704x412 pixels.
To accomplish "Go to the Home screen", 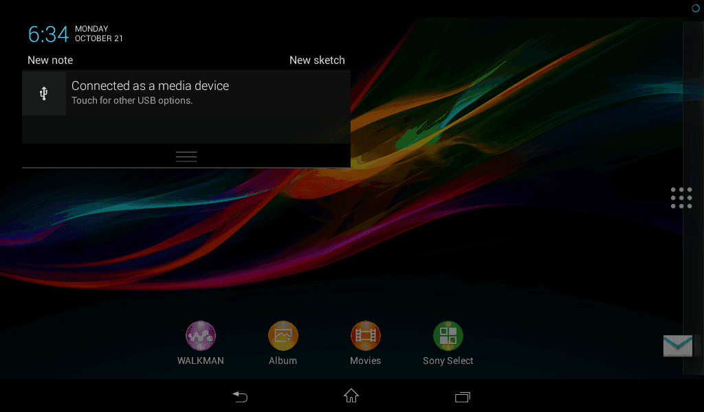I will [x=351, y=396].
